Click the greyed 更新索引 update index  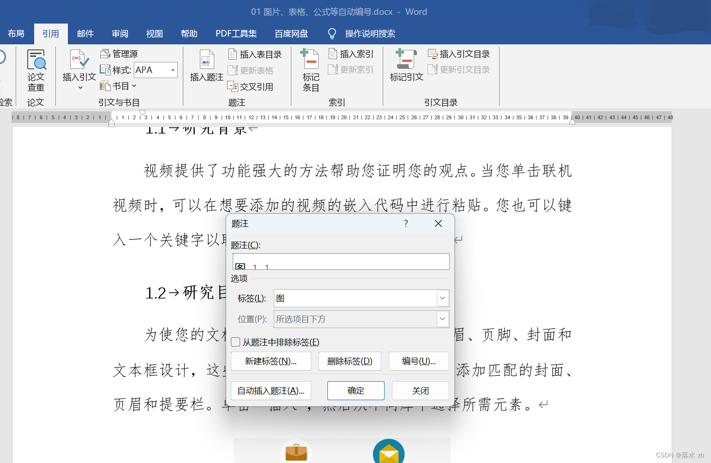tap(351, 70)
